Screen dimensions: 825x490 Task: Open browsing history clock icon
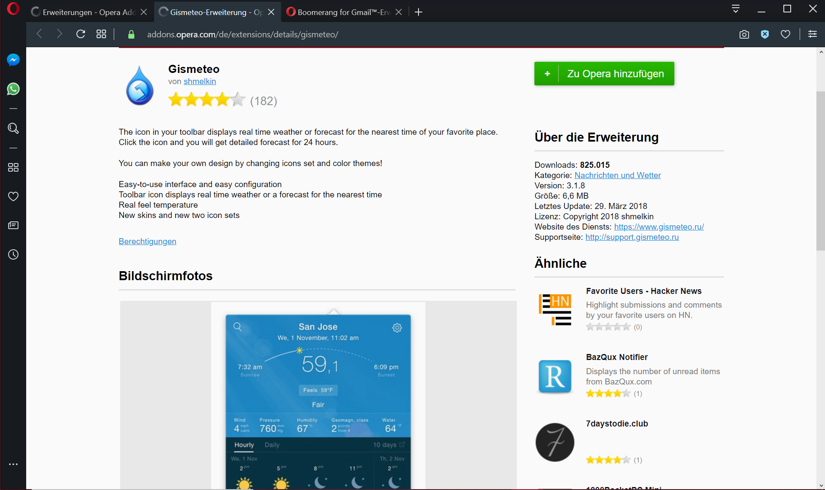[13, 254]
